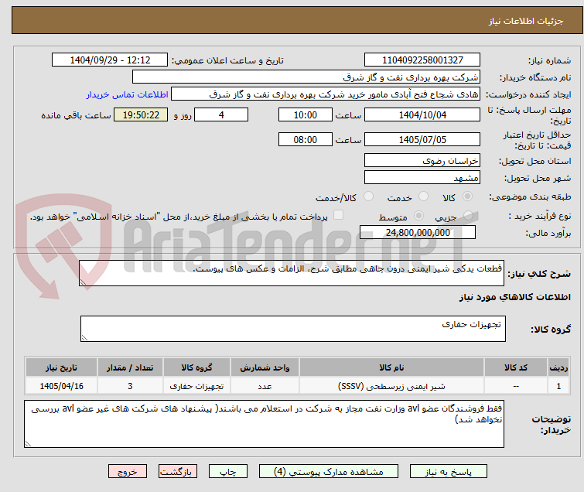The height and width of the screenshot is (492, 584).
Task: Click the نام کالا column header
Action: 391,367
